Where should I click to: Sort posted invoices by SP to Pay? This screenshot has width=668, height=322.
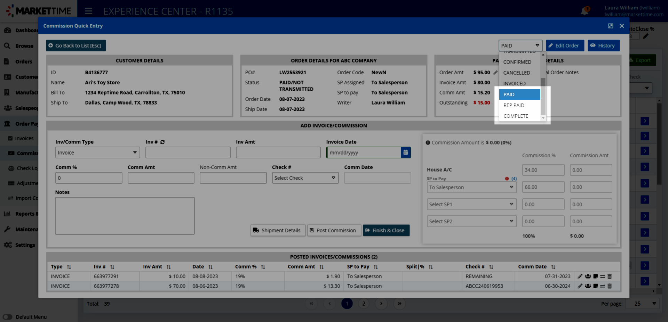(x=376, y=267)
